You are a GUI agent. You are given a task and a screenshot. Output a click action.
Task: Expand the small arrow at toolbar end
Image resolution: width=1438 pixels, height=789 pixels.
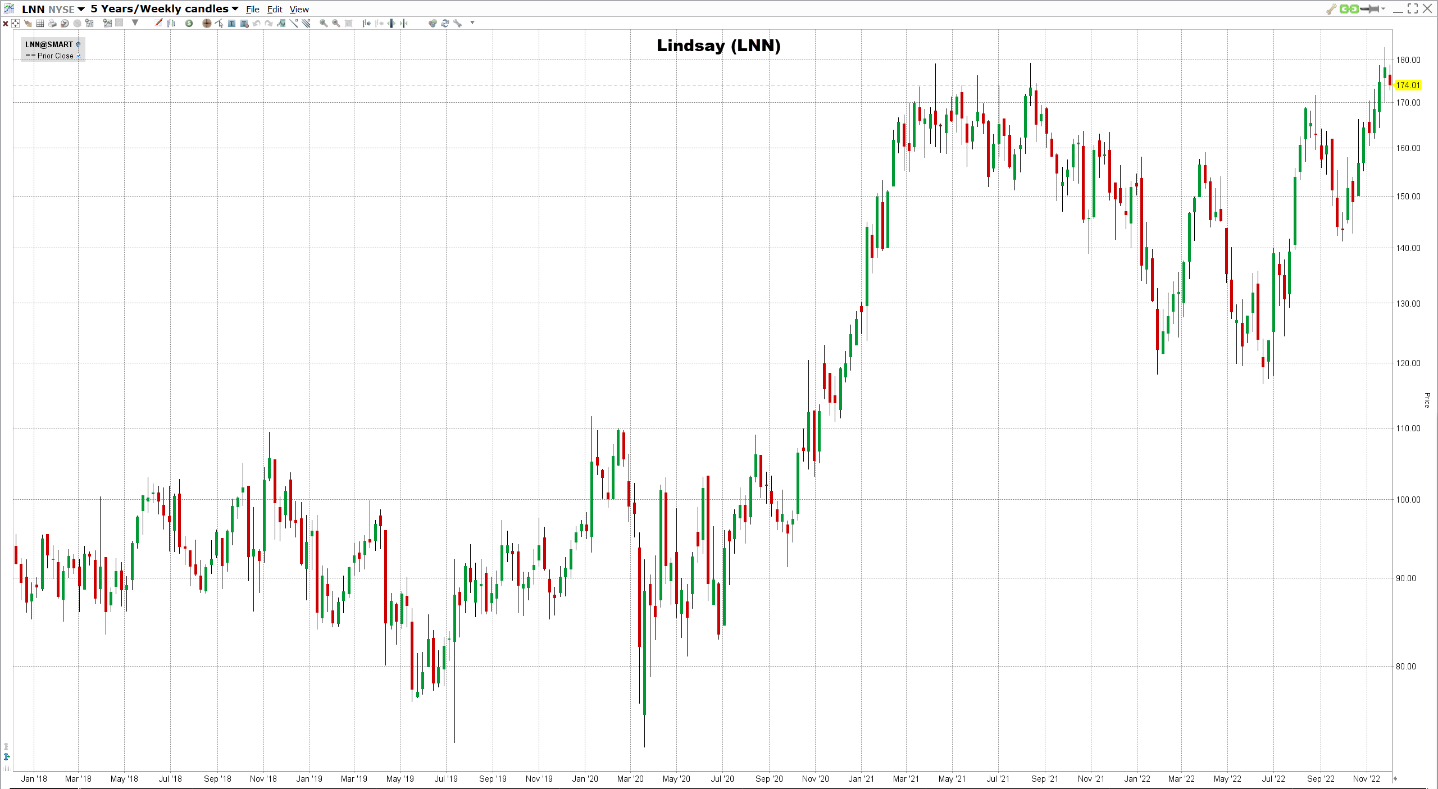pos(472,23)
